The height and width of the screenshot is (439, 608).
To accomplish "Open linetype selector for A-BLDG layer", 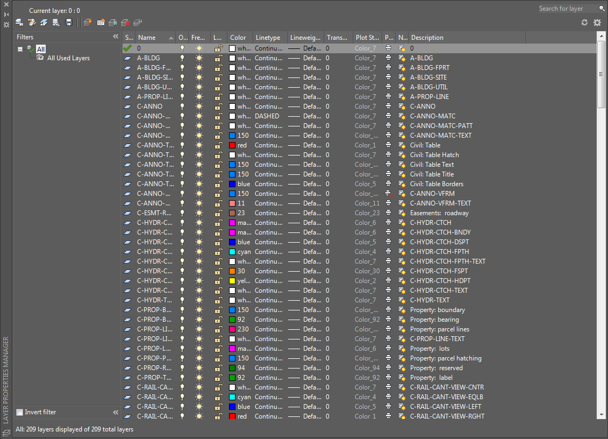I will [x=269, y=58].
